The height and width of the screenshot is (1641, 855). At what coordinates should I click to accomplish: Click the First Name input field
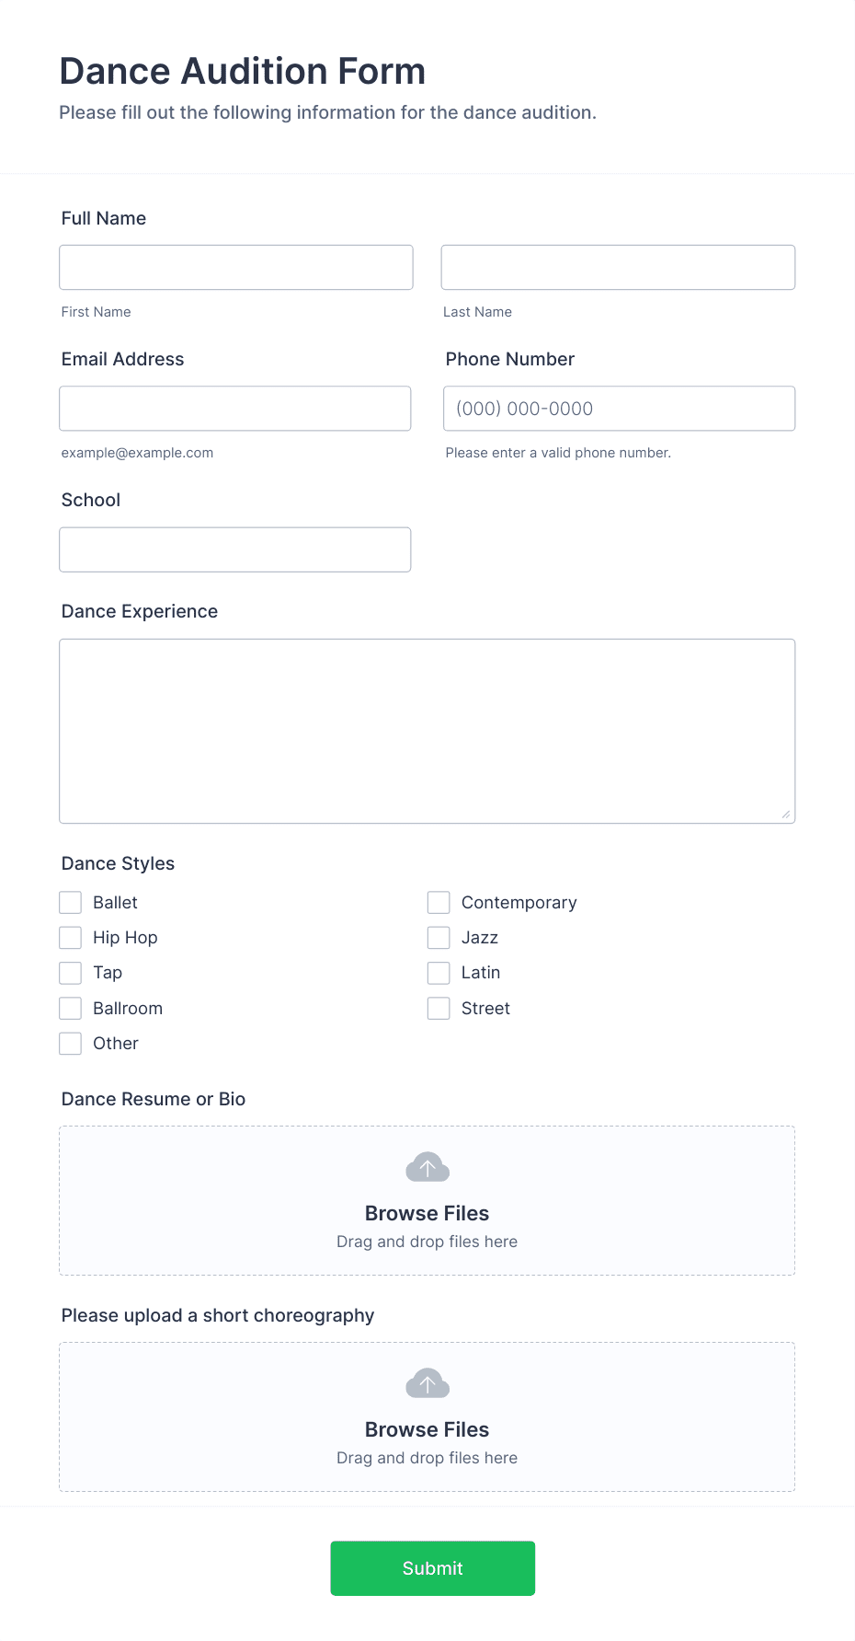[x=235, y=267]
